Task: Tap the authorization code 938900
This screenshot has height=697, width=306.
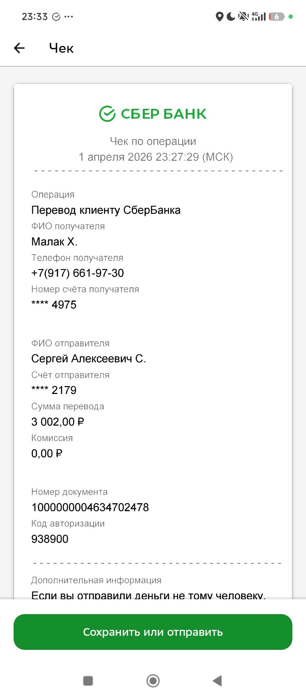Action: [x=50, y=539]
